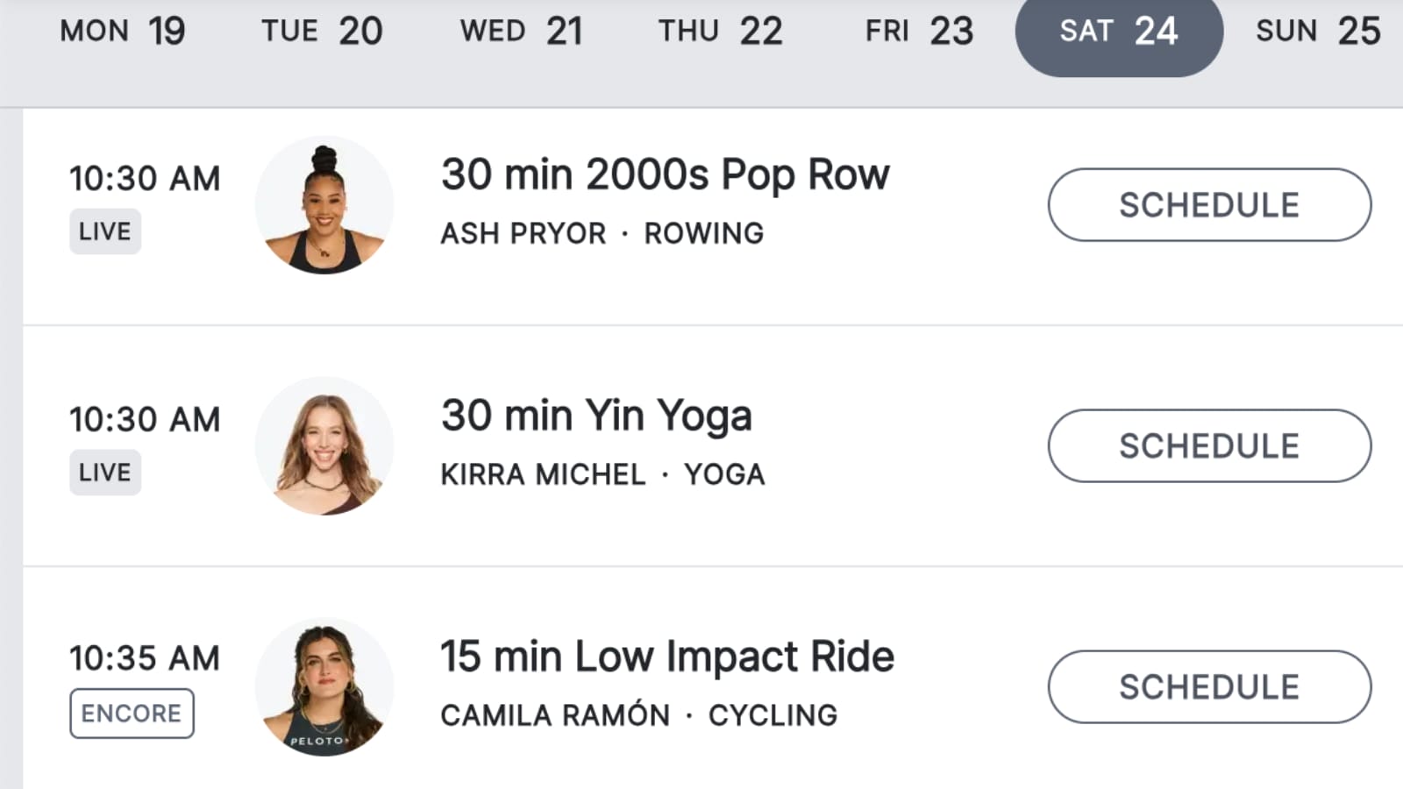Schedule the 30 min 2000s Pop Row
Viewport: 1403px width, 789px height.
pyautogui.click(x=1209, y=205)
